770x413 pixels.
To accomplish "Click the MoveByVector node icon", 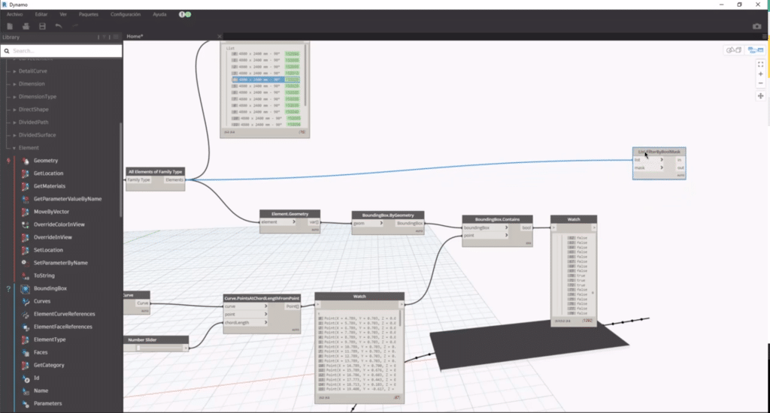I will (x=25, y=212).
